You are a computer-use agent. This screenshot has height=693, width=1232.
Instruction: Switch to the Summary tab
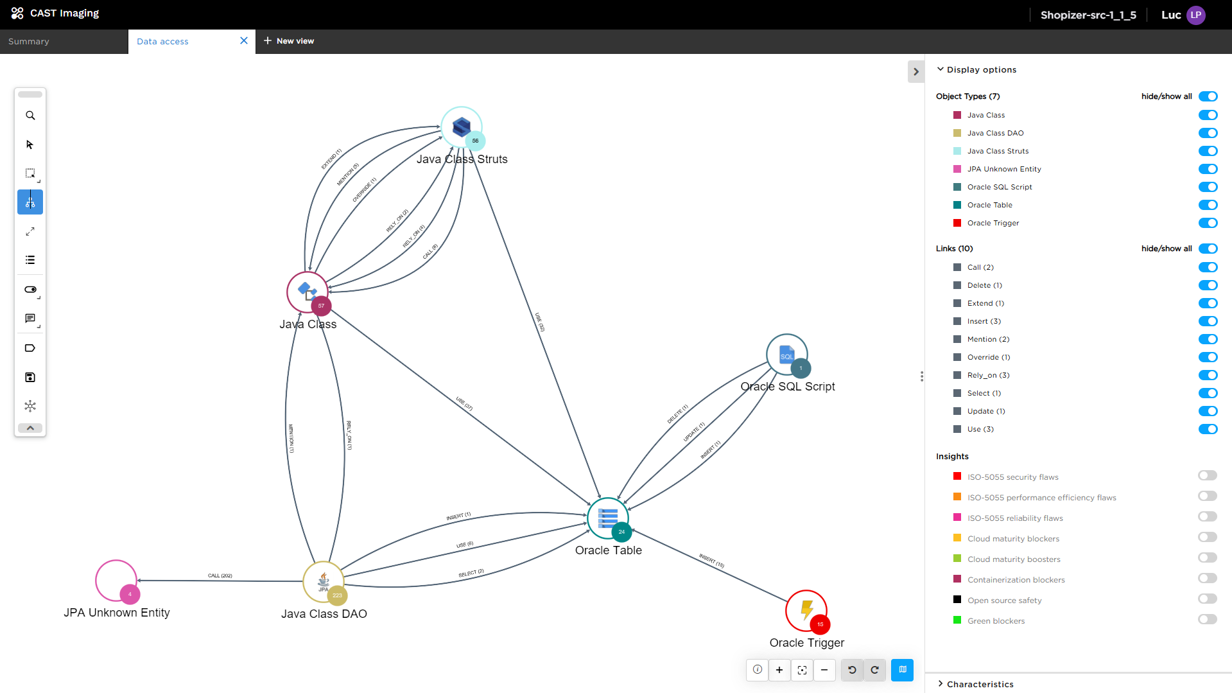point(29,41)
